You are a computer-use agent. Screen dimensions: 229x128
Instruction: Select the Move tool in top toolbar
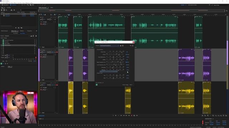pos(28,5)
